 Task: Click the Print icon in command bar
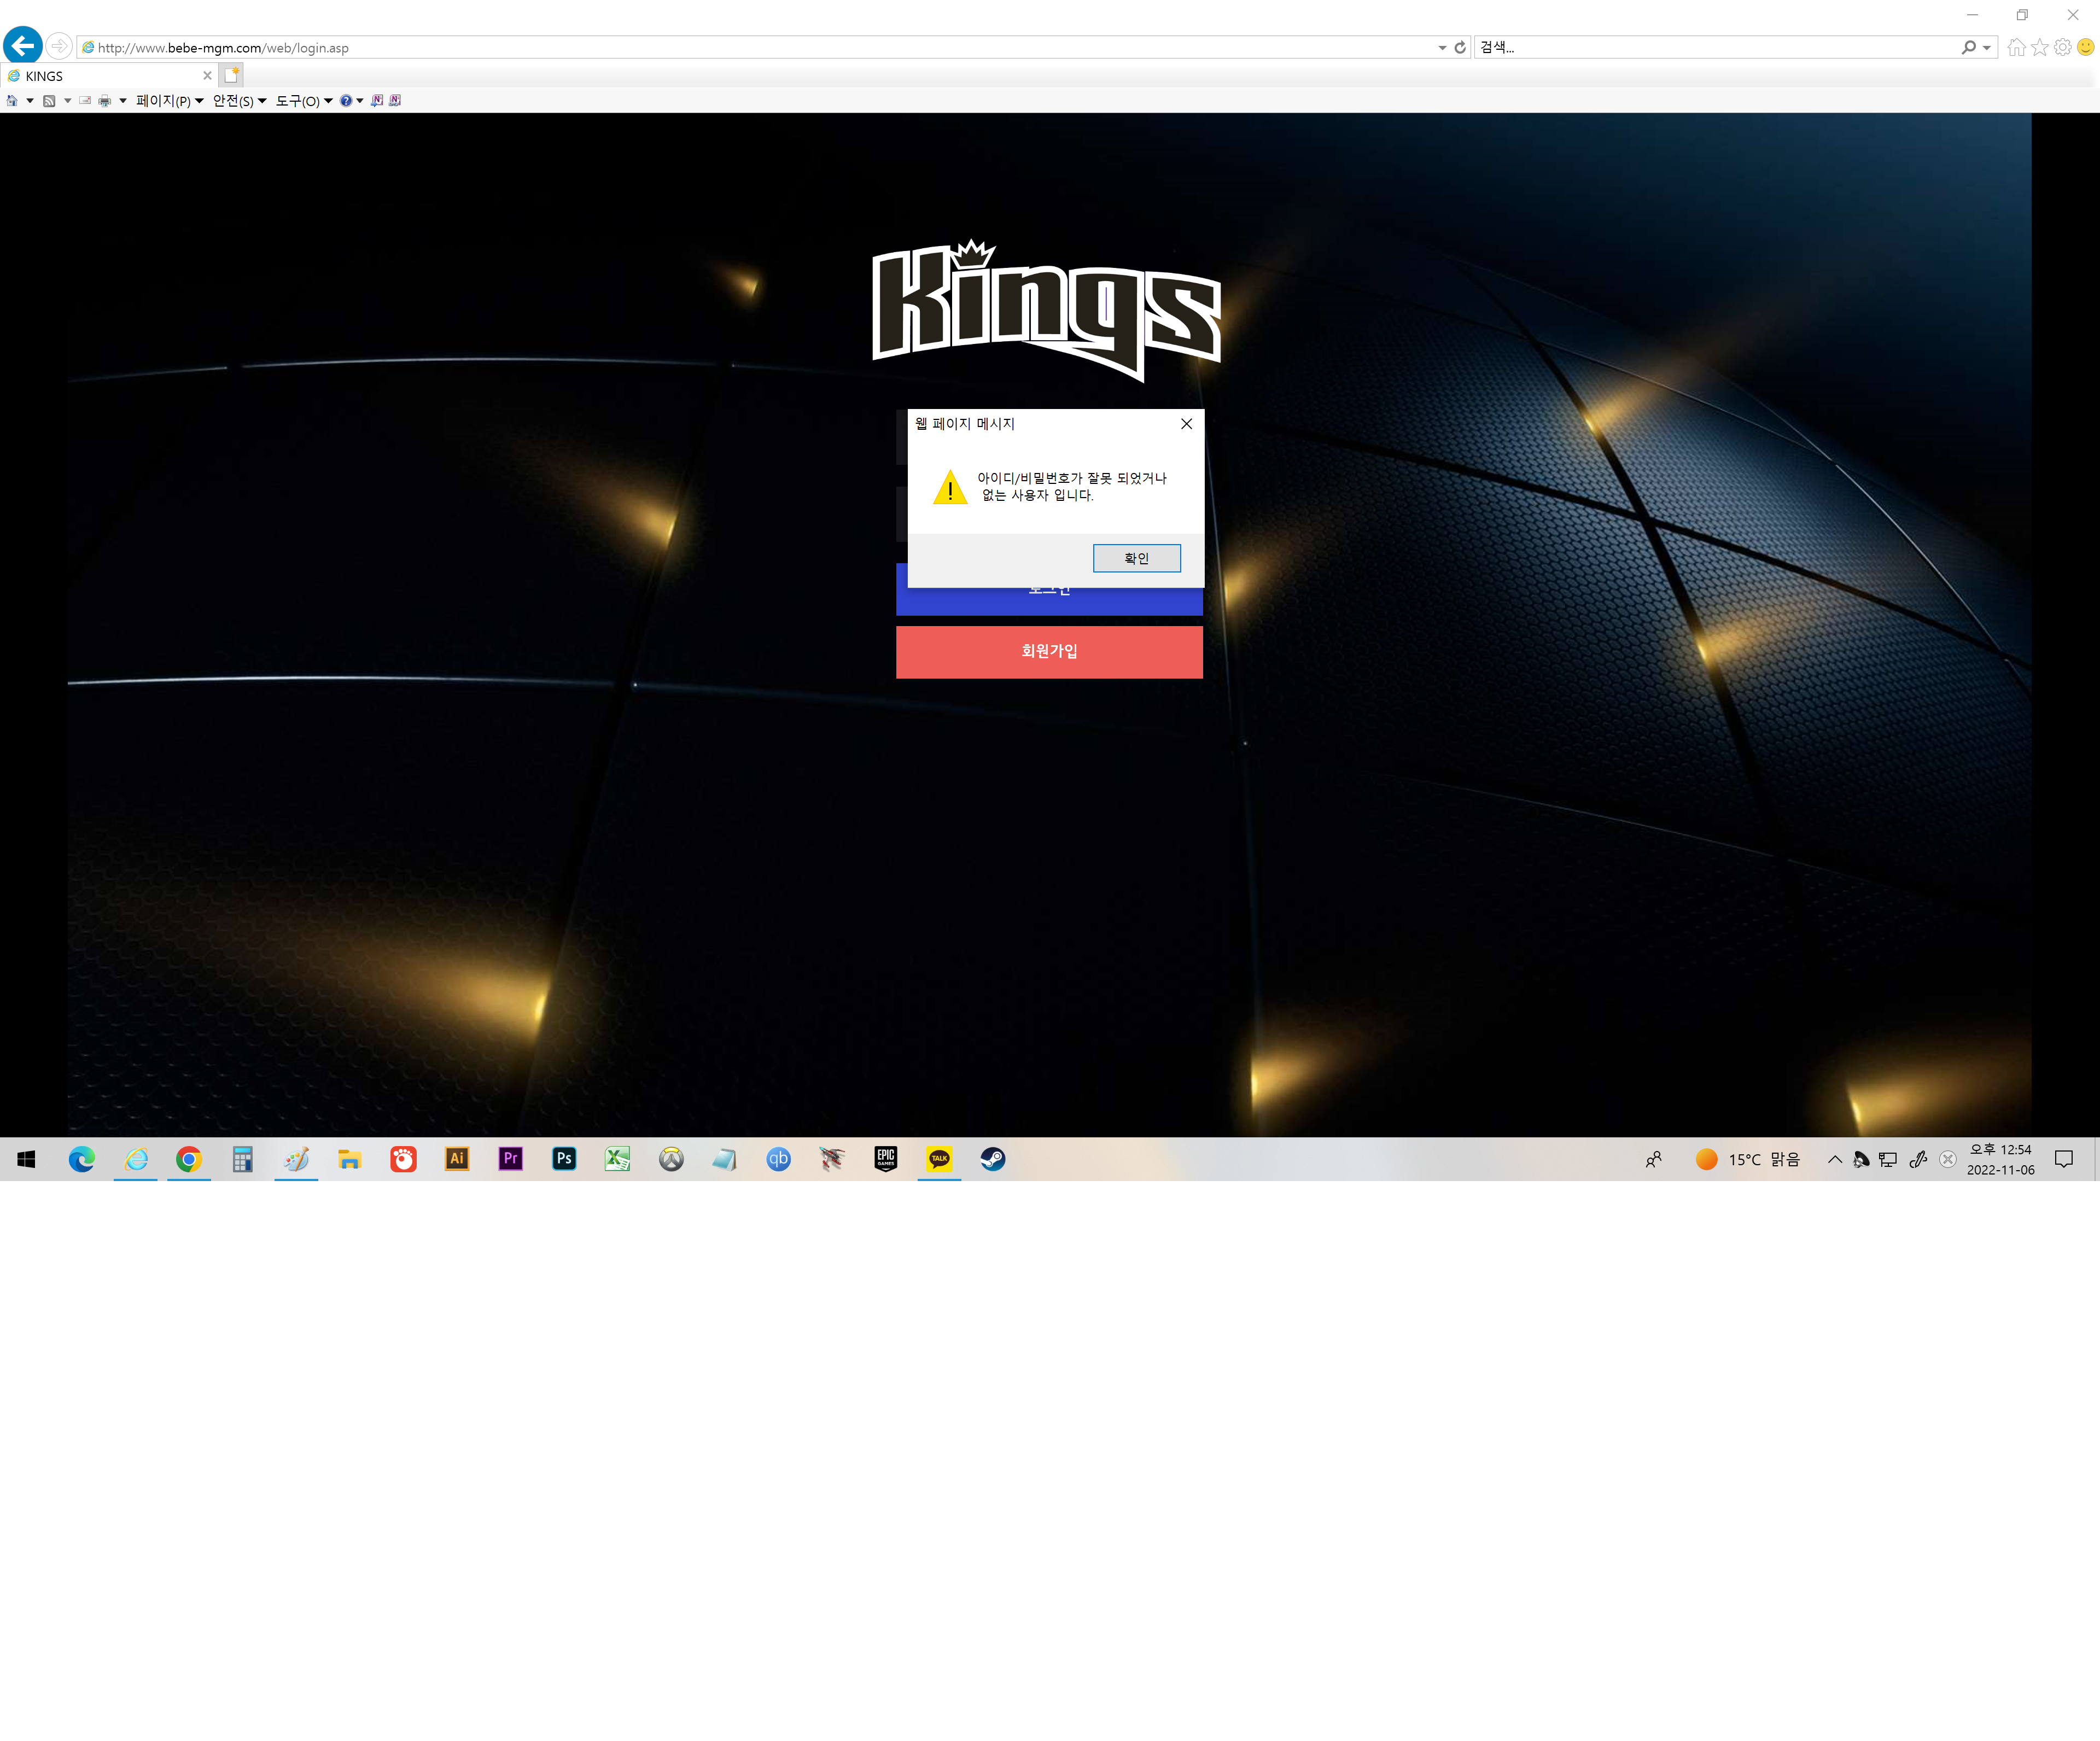coord(104,101)
